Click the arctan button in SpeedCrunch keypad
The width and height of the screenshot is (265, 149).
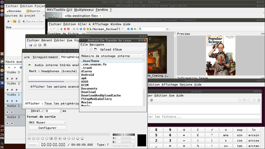(x=254, y=146)
